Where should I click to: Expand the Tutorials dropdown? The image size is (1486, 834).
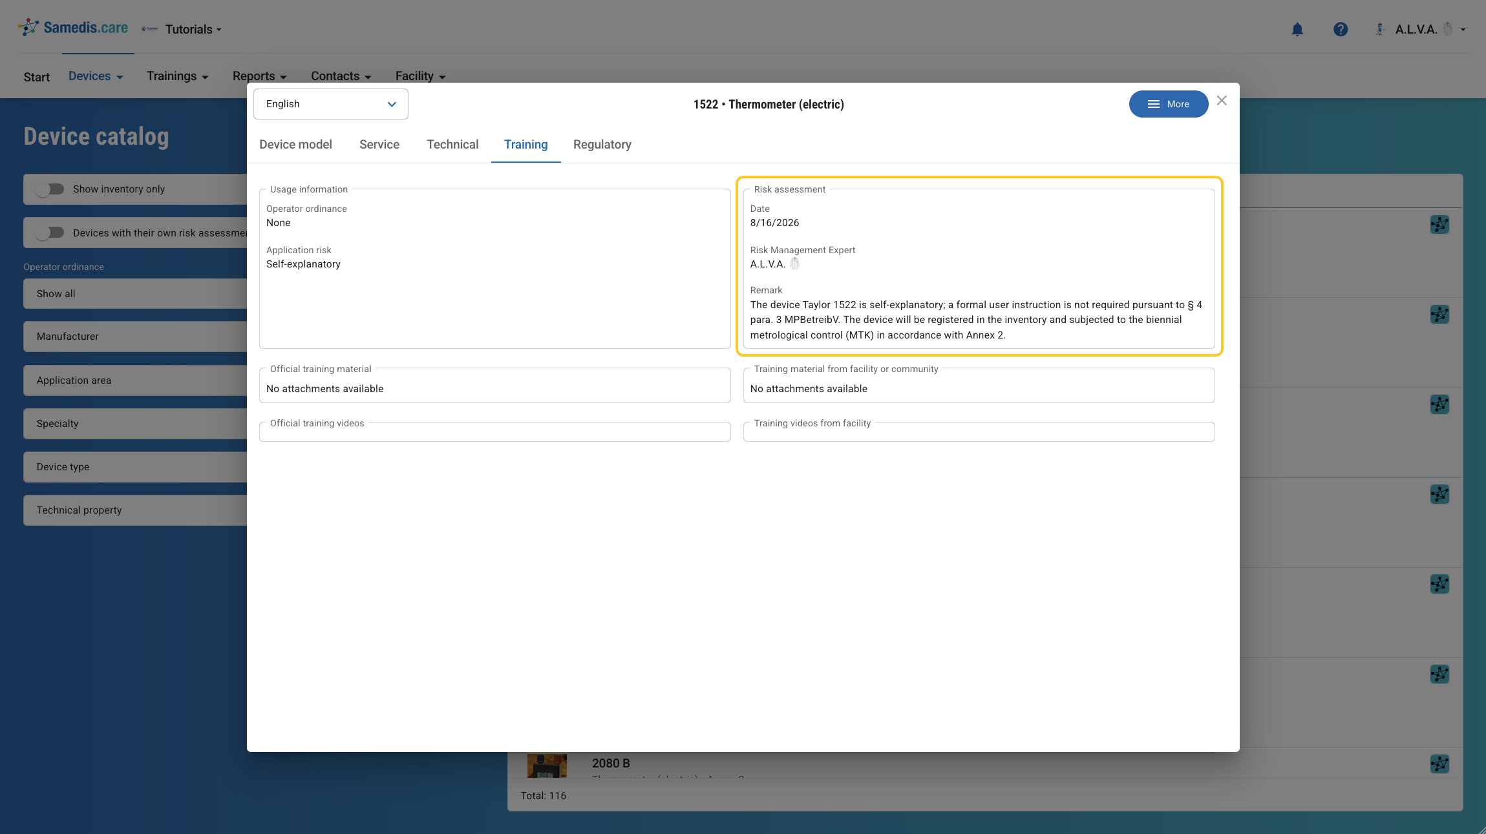click(193, 30)
